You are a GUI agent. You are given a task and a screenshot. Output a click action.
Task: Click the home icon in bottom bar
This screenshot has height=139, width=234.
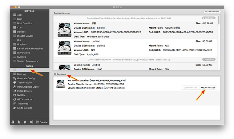[x=25, y=122]
